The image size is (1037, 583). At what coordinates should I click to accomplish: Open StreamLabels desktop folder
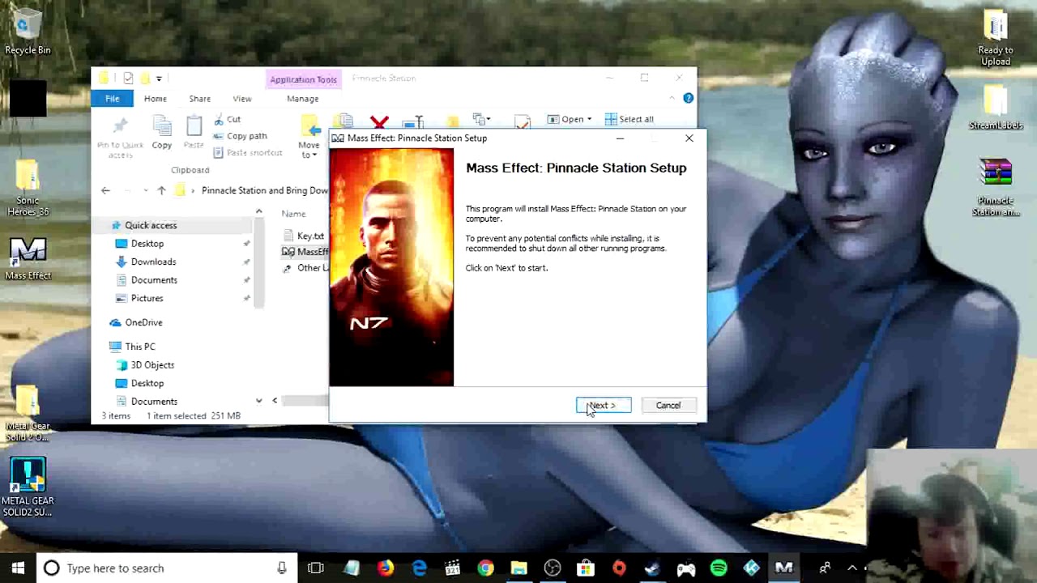coord(996,108)
